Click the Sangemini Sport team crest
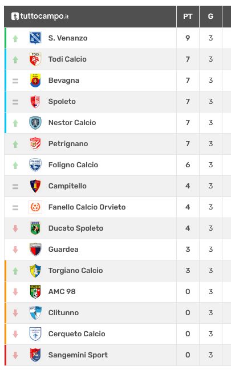Image resolution: width=231 pixels, height=370 pixels. (35, 355)
